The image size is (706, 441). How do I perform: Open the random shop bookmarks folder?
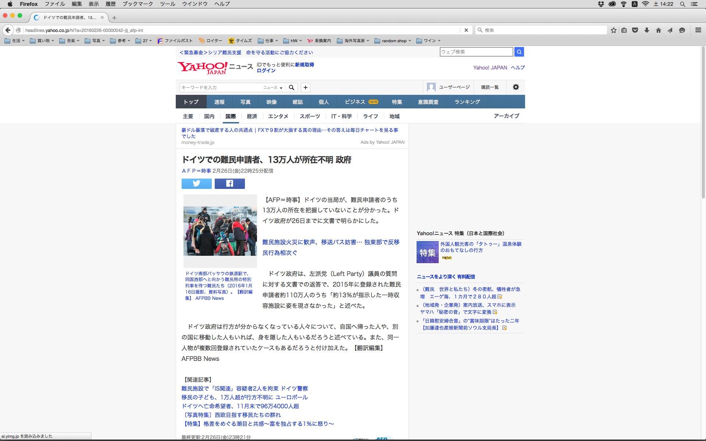[x=393, y=41]
